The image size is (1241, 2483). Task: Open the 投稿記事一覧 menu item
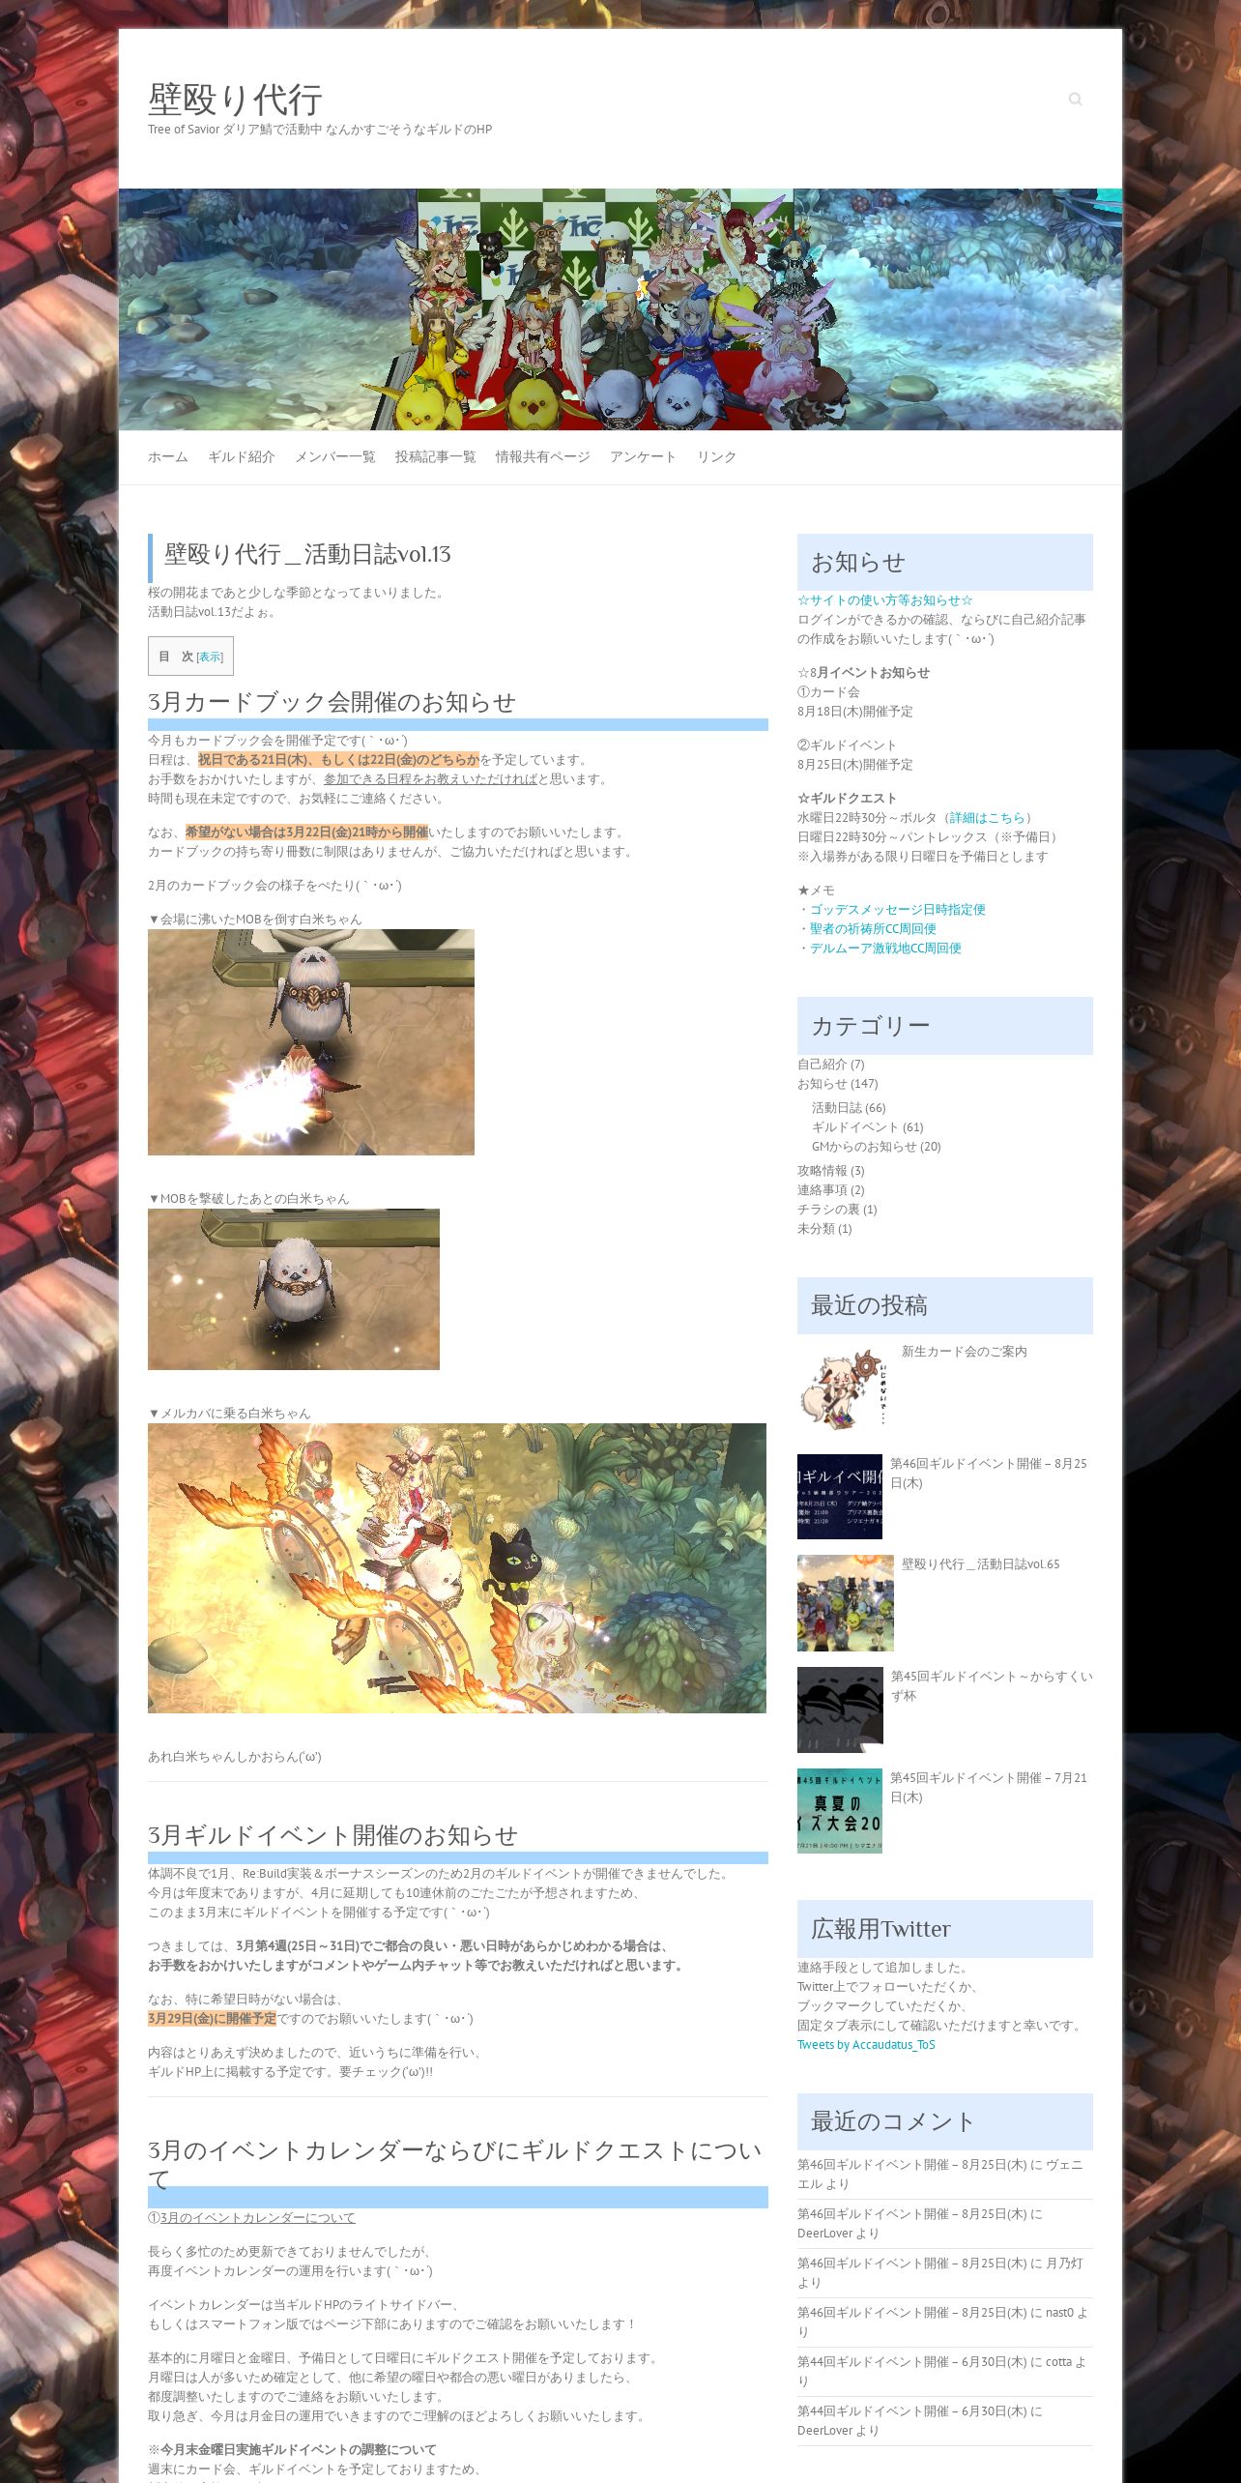point(436,456)
